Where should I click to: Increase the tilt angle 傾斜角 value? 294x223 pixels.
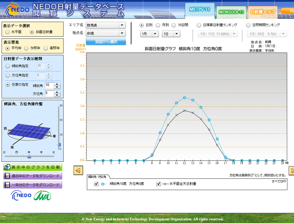tap(57, 84)
